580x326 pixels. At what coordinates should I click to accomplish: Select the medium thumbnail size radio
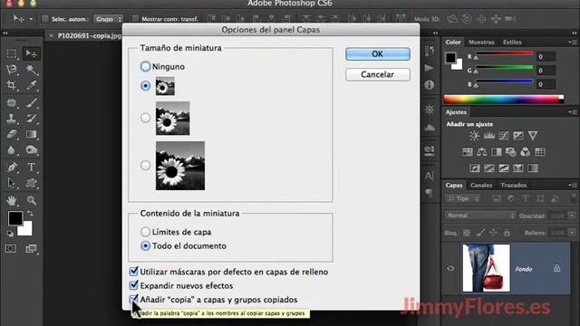click(x=145, y=118)
